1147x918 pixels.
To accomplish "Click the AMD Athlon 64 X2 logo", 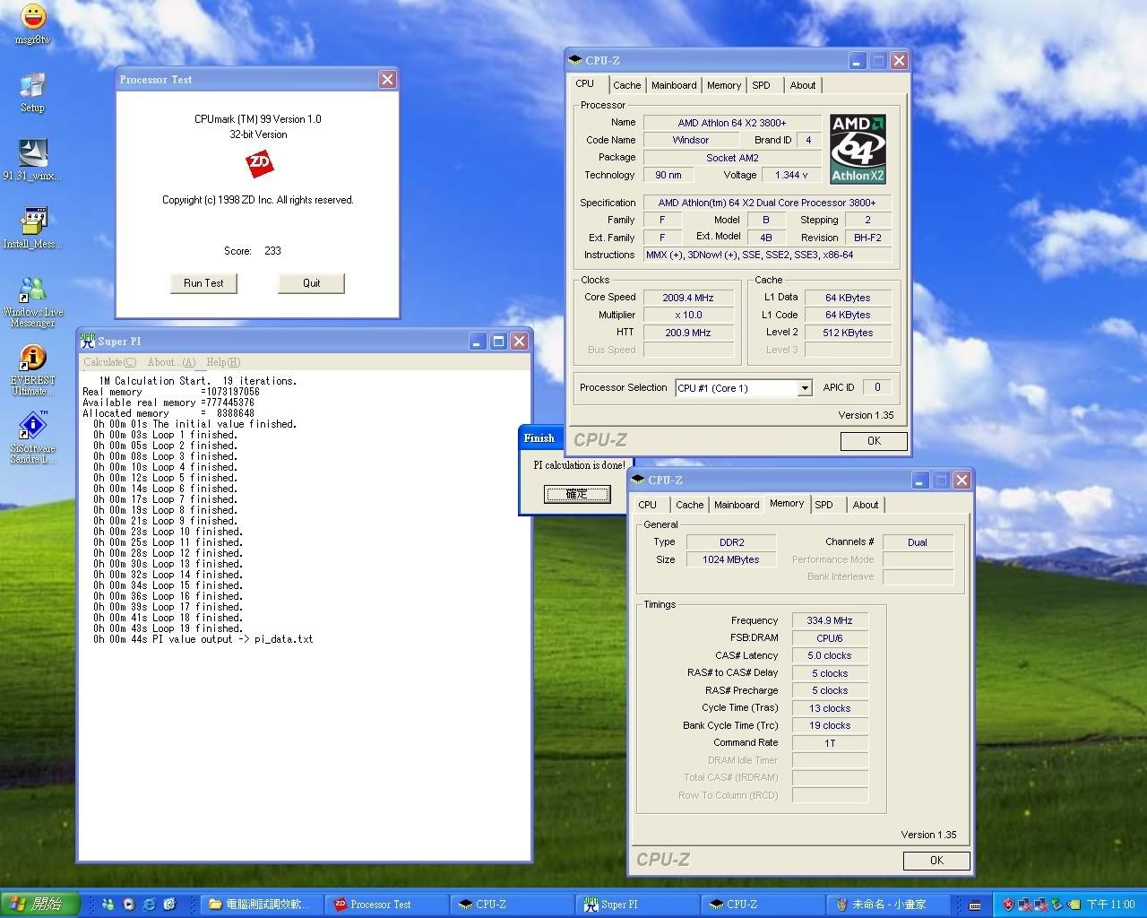I will click(x=858, y=149).
